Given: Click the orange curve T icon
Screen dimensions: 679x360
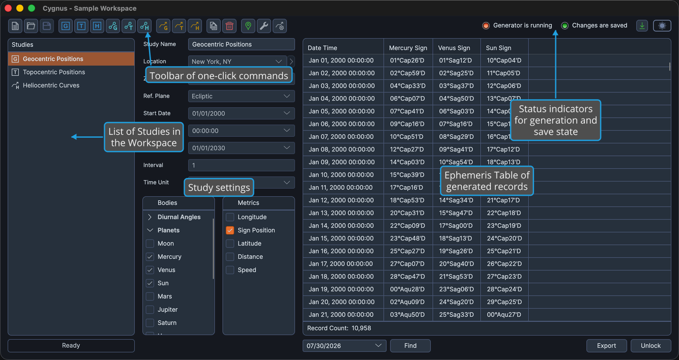Looking at the screenshot, I should 179,26.
